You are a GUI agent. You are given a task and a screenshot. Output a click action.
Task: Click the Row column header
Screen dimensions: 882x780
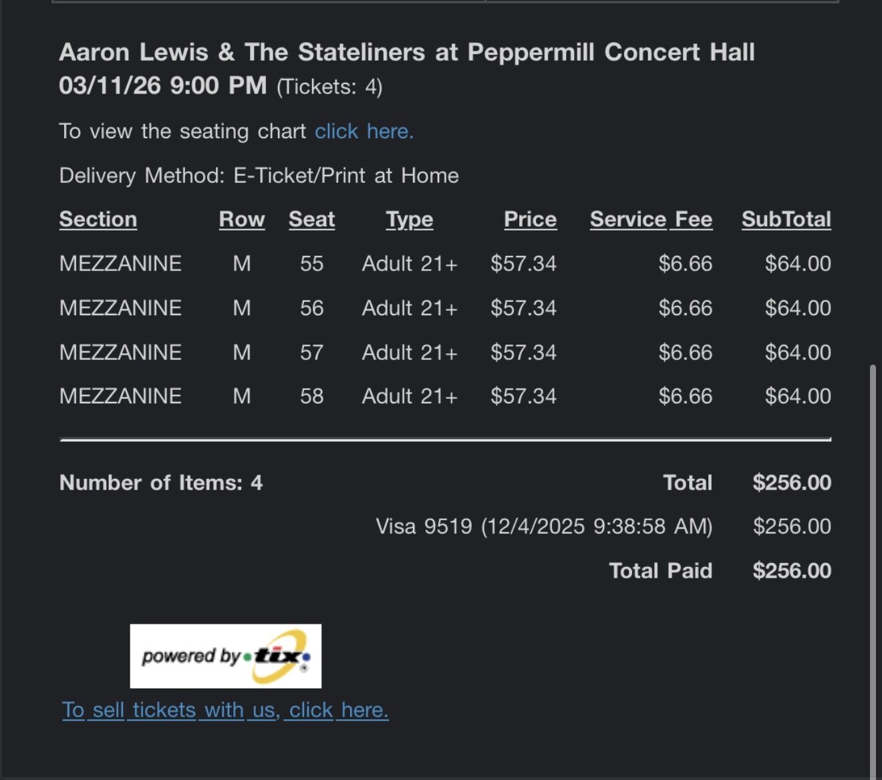241,220
